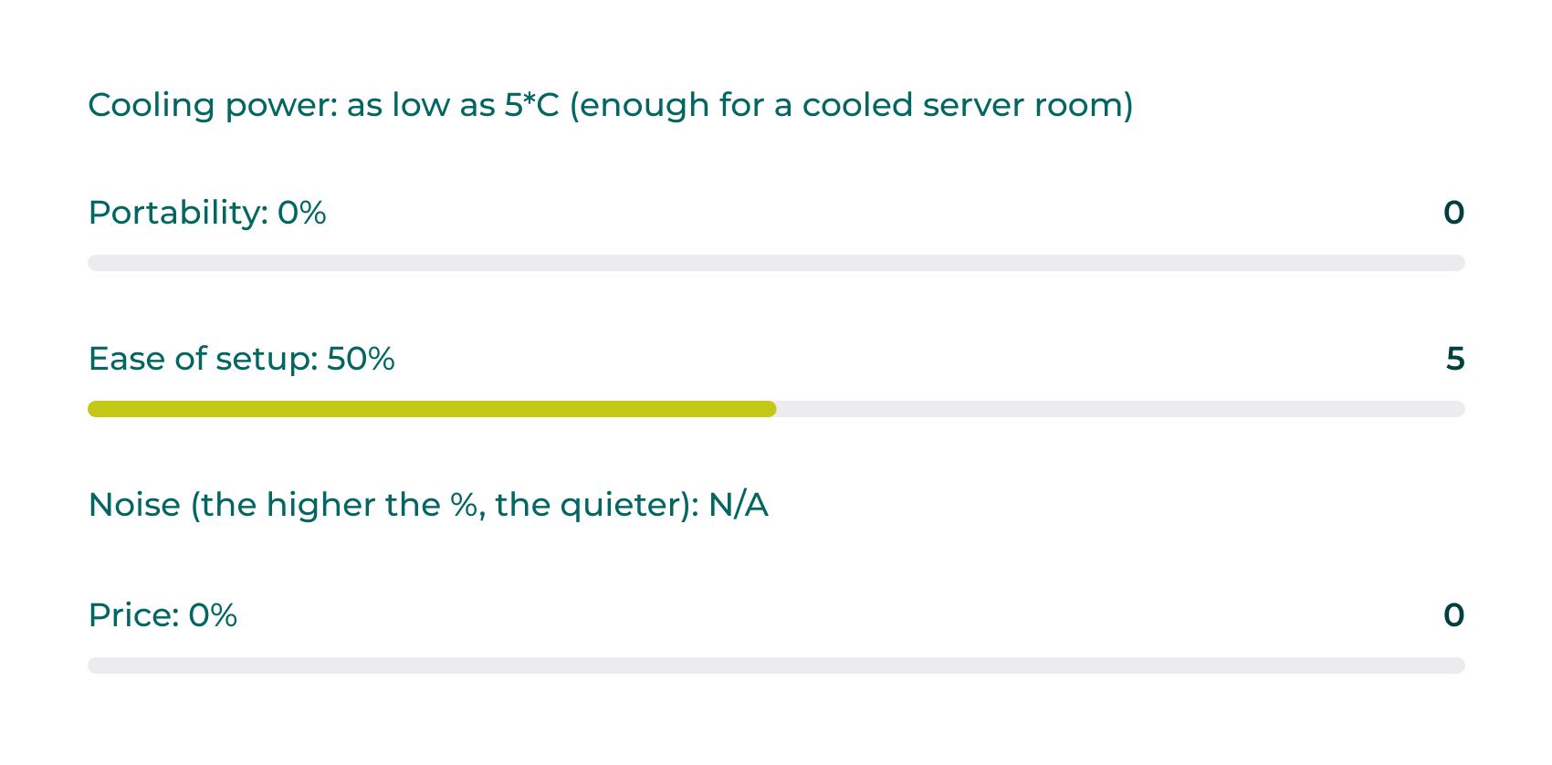Click the empty Price progress bar
This screenshot has width=1552, height=765.
776,665
